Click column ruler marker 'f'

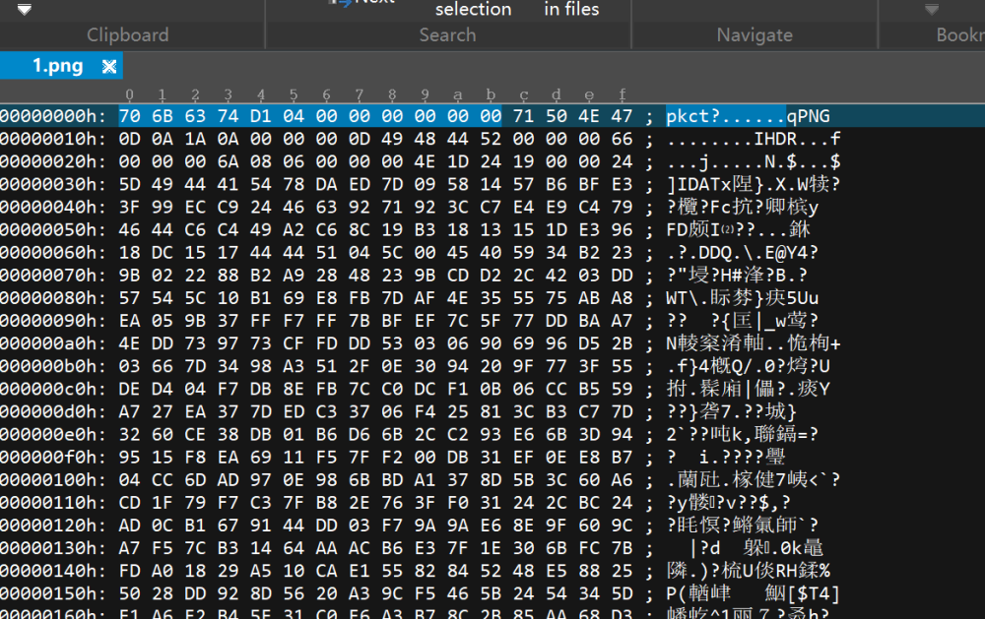click(x=622, y=95)
